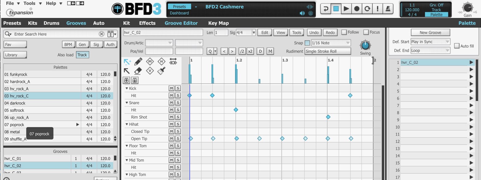Click the stretch events arrow icon

coord(173,62)
